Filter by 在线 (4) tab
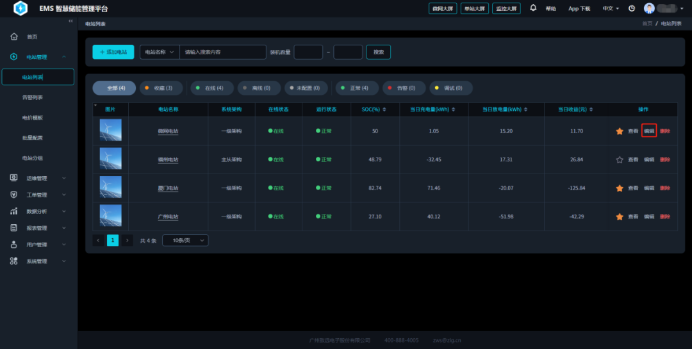The height and width of the screenshot is (349, 692). [212, 88]
